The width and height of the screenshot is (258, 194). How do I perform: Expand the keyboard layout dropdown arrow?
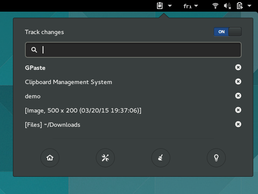coord(196,6)
